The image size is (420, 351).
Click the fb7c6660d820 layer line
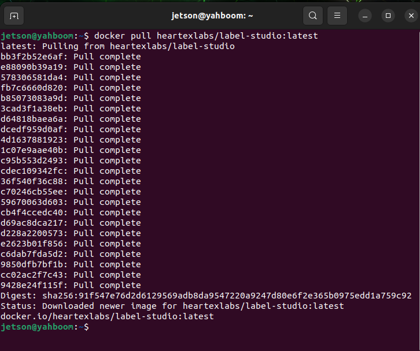[71, 88]
